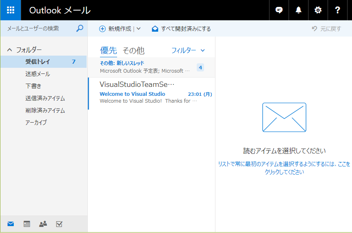Click 元に戻す button
Viewport: 352px width, 233px height.
tap(326, 29)
